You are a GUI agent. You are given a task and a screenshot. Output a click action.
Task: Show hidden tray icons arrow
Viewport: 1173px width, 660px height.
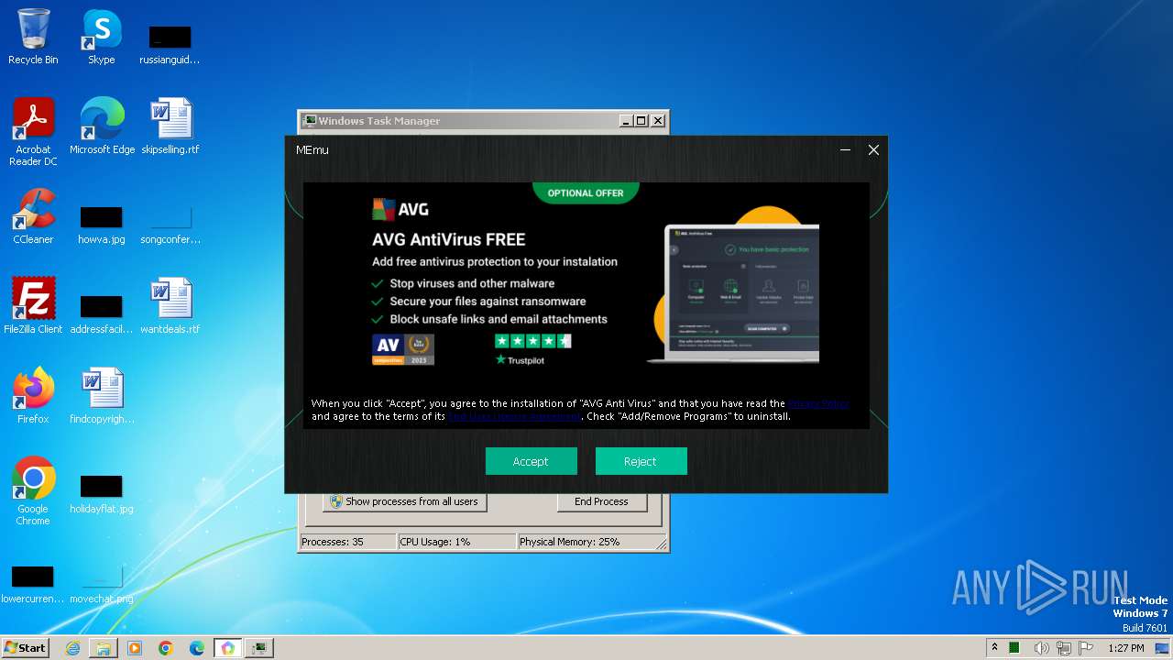click(x=994, y=647)
